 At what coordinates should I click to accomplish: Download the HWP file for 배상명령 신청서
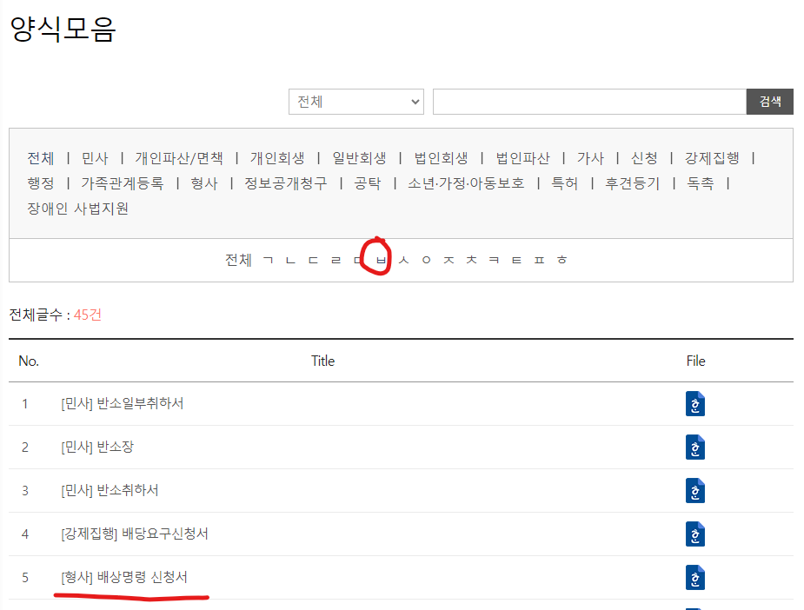click(x=694, y=578)
